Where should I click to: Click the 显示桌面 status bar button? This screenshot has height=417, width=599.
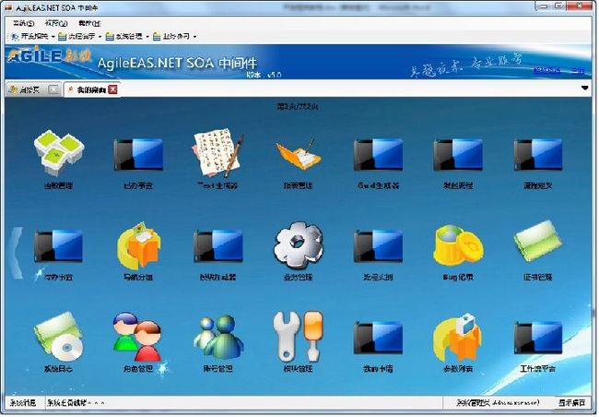point(571,402)
